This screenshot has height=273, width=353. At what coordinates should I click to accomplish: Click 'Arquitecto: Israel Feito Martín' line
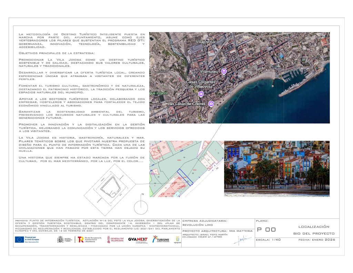(205, 235)
